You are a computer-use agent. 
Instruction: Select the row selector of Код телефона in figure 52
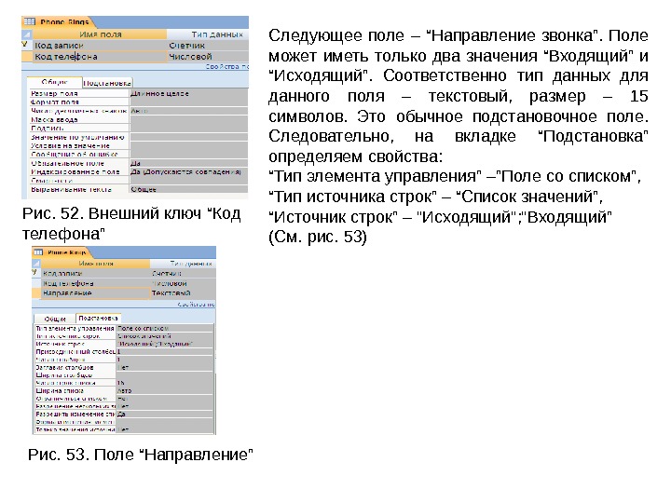(26, 56)
